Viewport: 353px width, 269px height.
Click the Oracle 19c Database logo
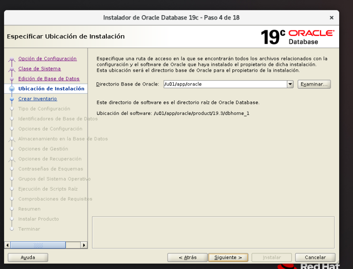click(x=298, y=37)
